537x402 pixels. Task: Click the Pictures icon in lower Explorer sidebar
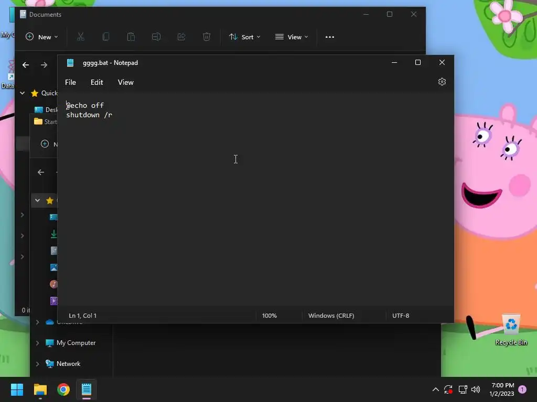[x=54, y=267]
